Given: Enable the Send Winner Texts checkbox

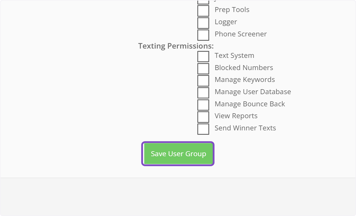Looking at the screenshot, I should tap(203, 129).
